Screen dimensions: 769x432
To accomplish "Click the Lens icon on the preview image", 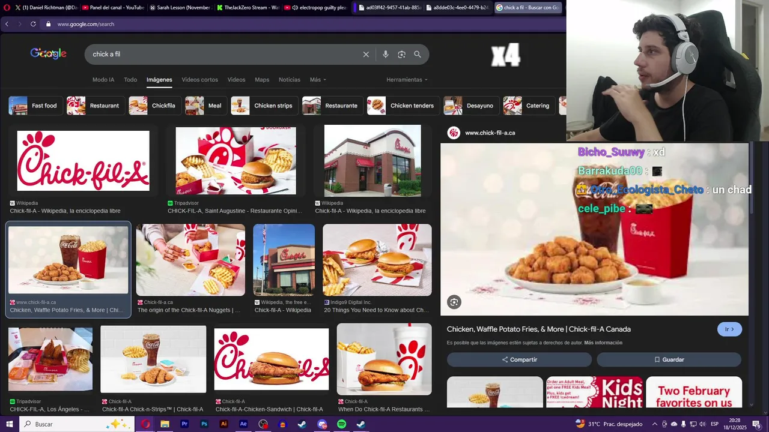I will point(454,302).
